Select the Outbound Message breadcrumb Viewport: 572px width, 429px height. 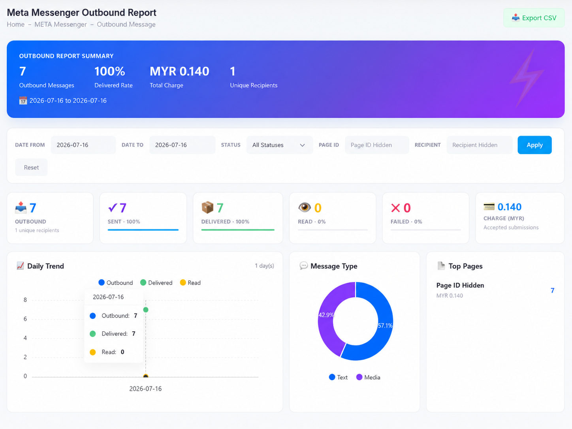coord(126,24)
